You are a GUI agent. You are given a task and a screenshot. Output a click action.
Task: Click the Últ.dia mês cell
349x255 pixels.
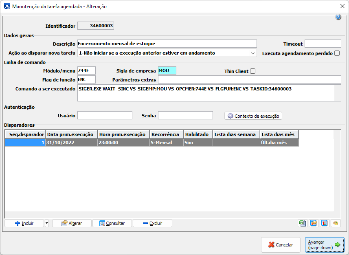point(279,143)
